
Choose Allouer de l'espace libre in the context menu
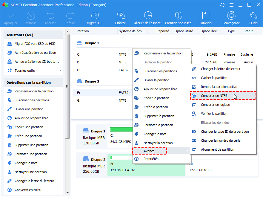pyautogui.click(x=162, y=89)
